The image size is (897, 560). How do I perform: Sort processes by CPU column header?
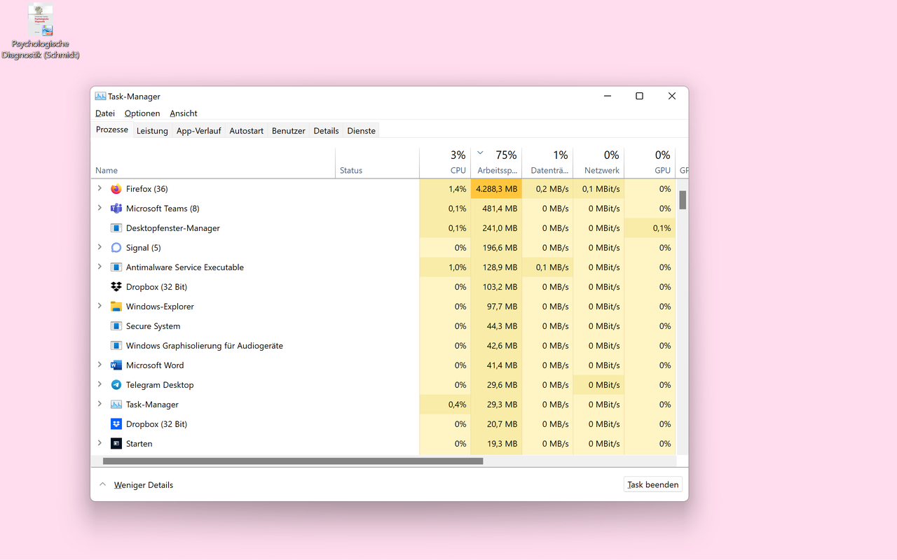coord(458,170)
